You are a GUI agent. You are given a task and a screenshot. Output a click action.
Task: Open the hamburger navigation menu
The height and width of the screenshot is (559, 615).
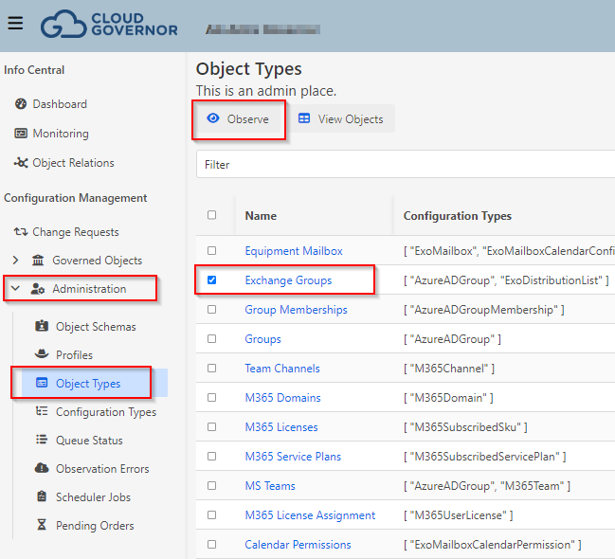[x=15, y=23]
